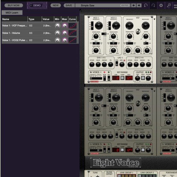The height and width of the screenshot is (177, 177).
Task: Toggle the Voice 1 key range Learn button
Action: (122, 78)
